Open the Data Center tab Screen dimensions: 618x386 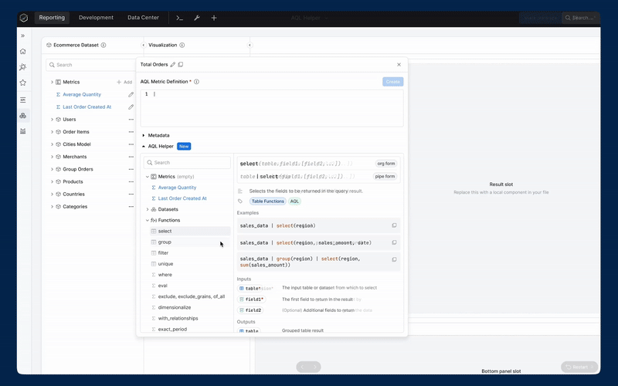[143, 18]
